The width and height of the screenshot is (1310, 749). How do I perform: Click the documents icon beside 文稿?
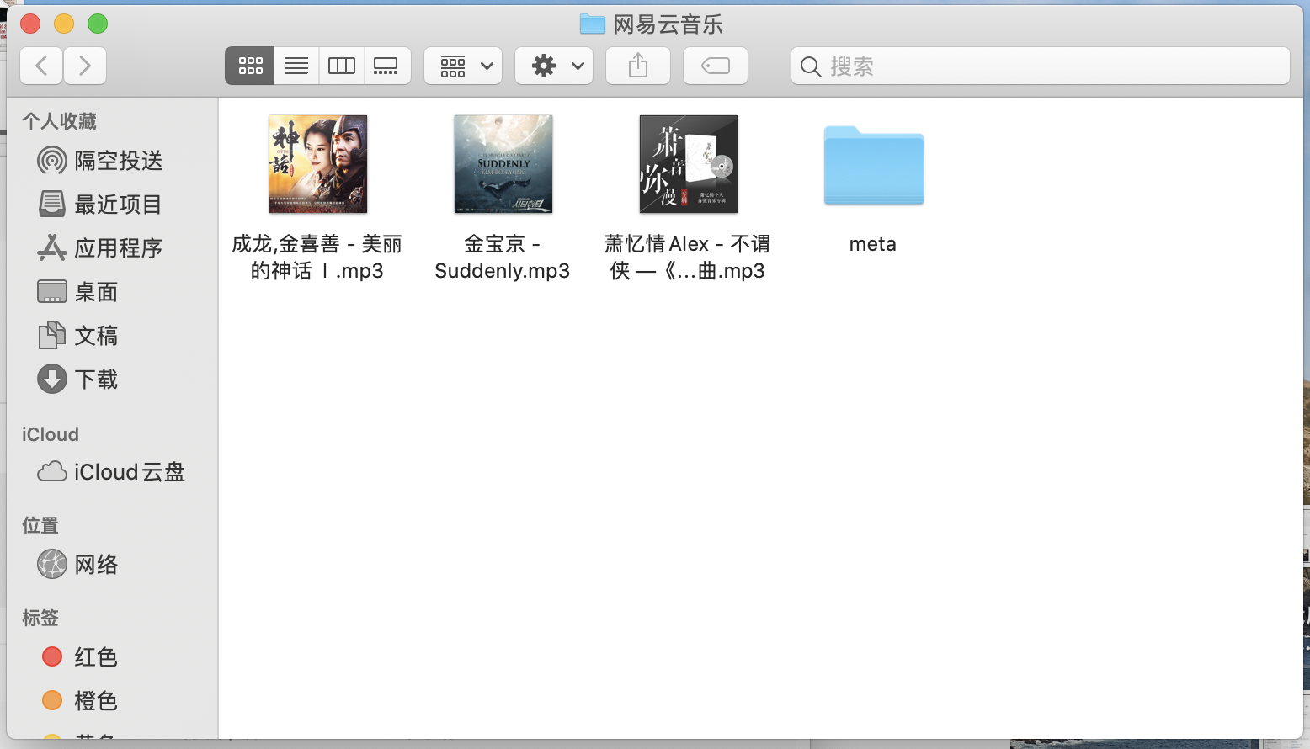[52, 335]
